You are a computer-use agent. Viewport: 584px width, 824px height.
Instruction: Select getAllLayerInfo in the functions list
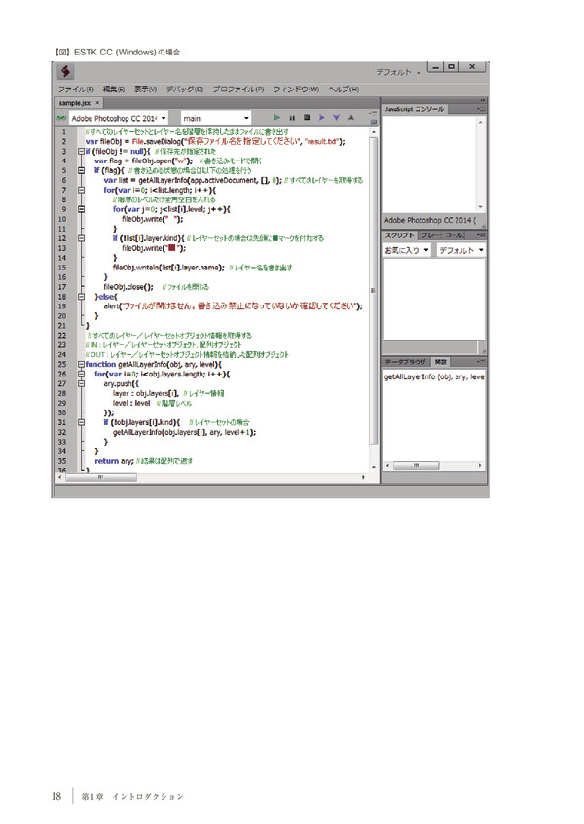coord(434,376)
